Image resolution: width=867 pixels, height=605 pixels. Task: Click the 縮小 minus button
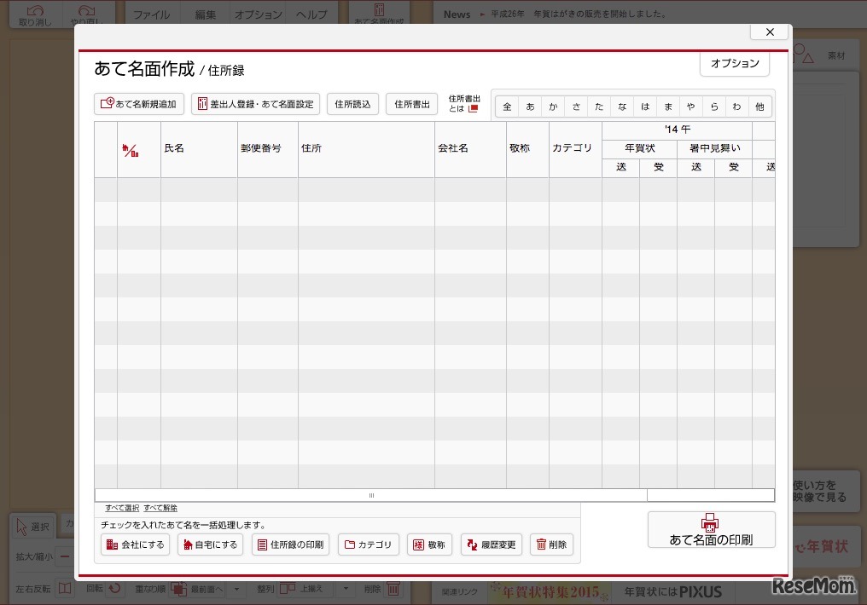click(65, 556)
